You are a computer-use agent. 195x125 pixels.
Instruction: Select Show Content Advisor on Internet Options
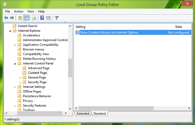[x=109, y=32]
